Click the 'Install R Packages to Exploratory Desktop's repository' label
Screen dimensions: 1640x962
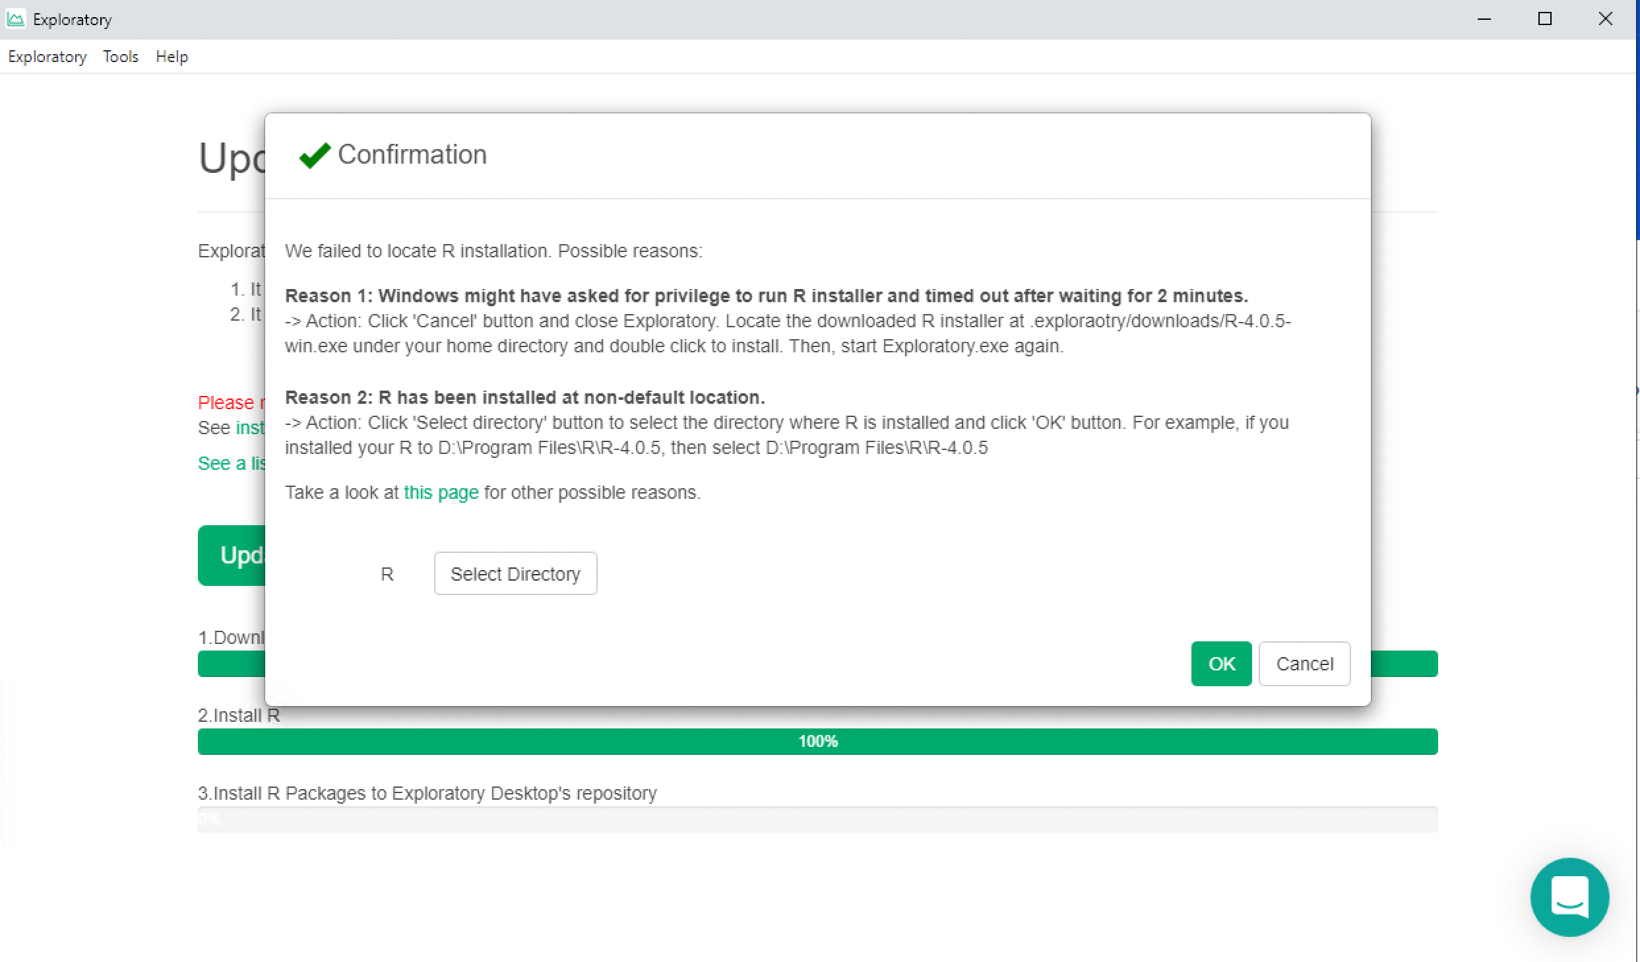427,792
